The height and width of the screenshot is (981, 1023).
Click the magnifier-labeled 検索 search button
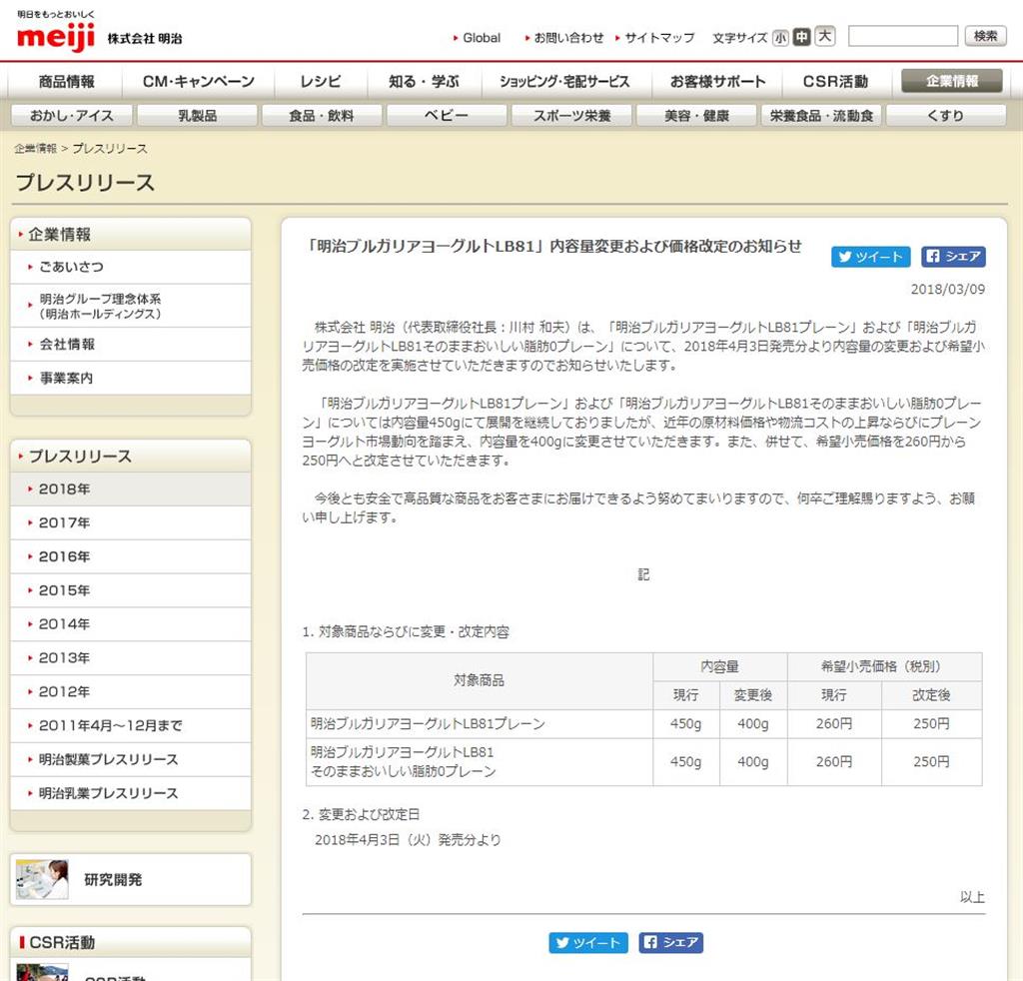(x=985, y=36)
